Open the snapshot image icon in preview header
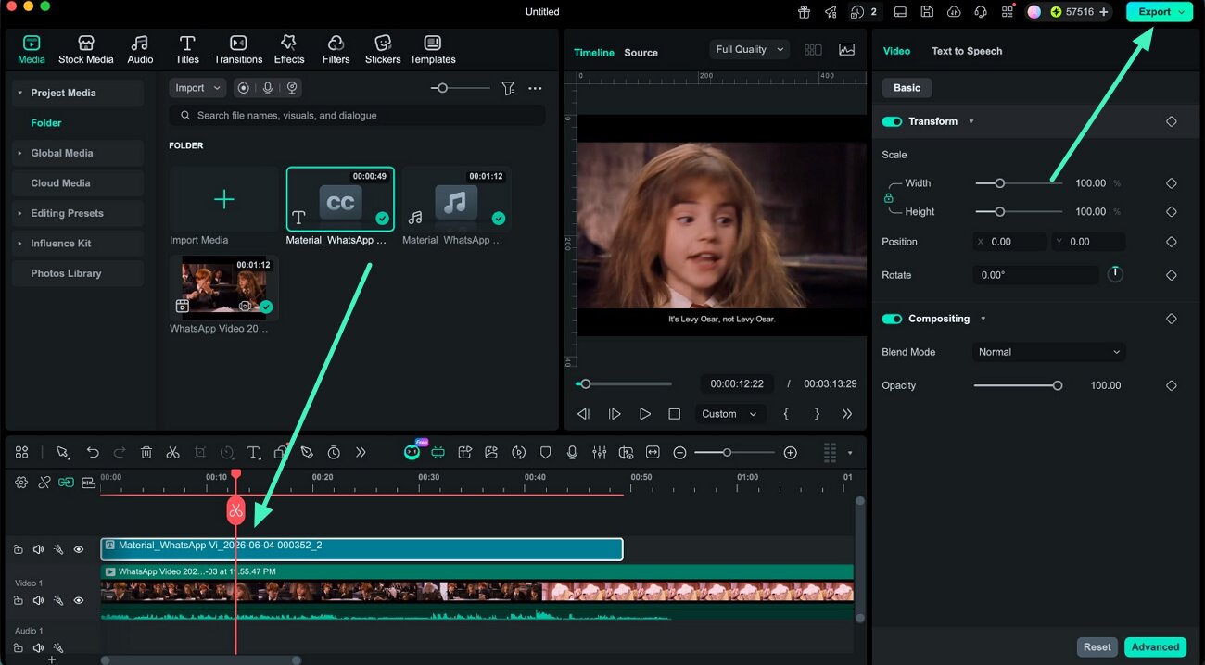Screen dimensions: 1205x665 pos(846,50)
